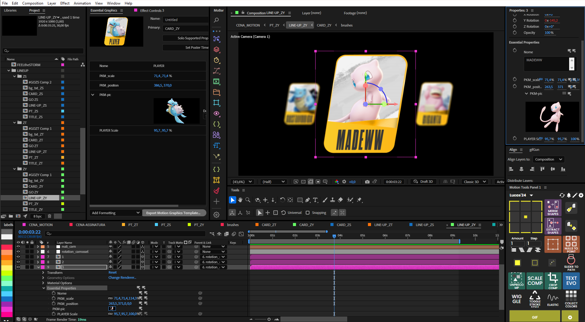Select the Hand tool
The height and width of the screenshot is (322, 585).
tap(240, 200)
